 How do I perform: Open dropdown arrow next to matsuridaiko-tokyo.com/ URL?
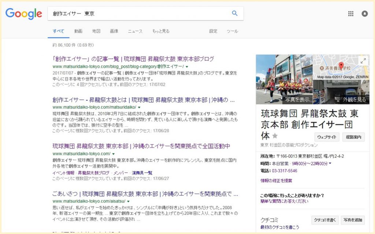[114, 154]
